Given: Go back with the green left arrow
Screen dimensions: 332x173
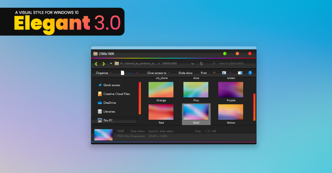Looking at the screenshot, I should 96,64.
